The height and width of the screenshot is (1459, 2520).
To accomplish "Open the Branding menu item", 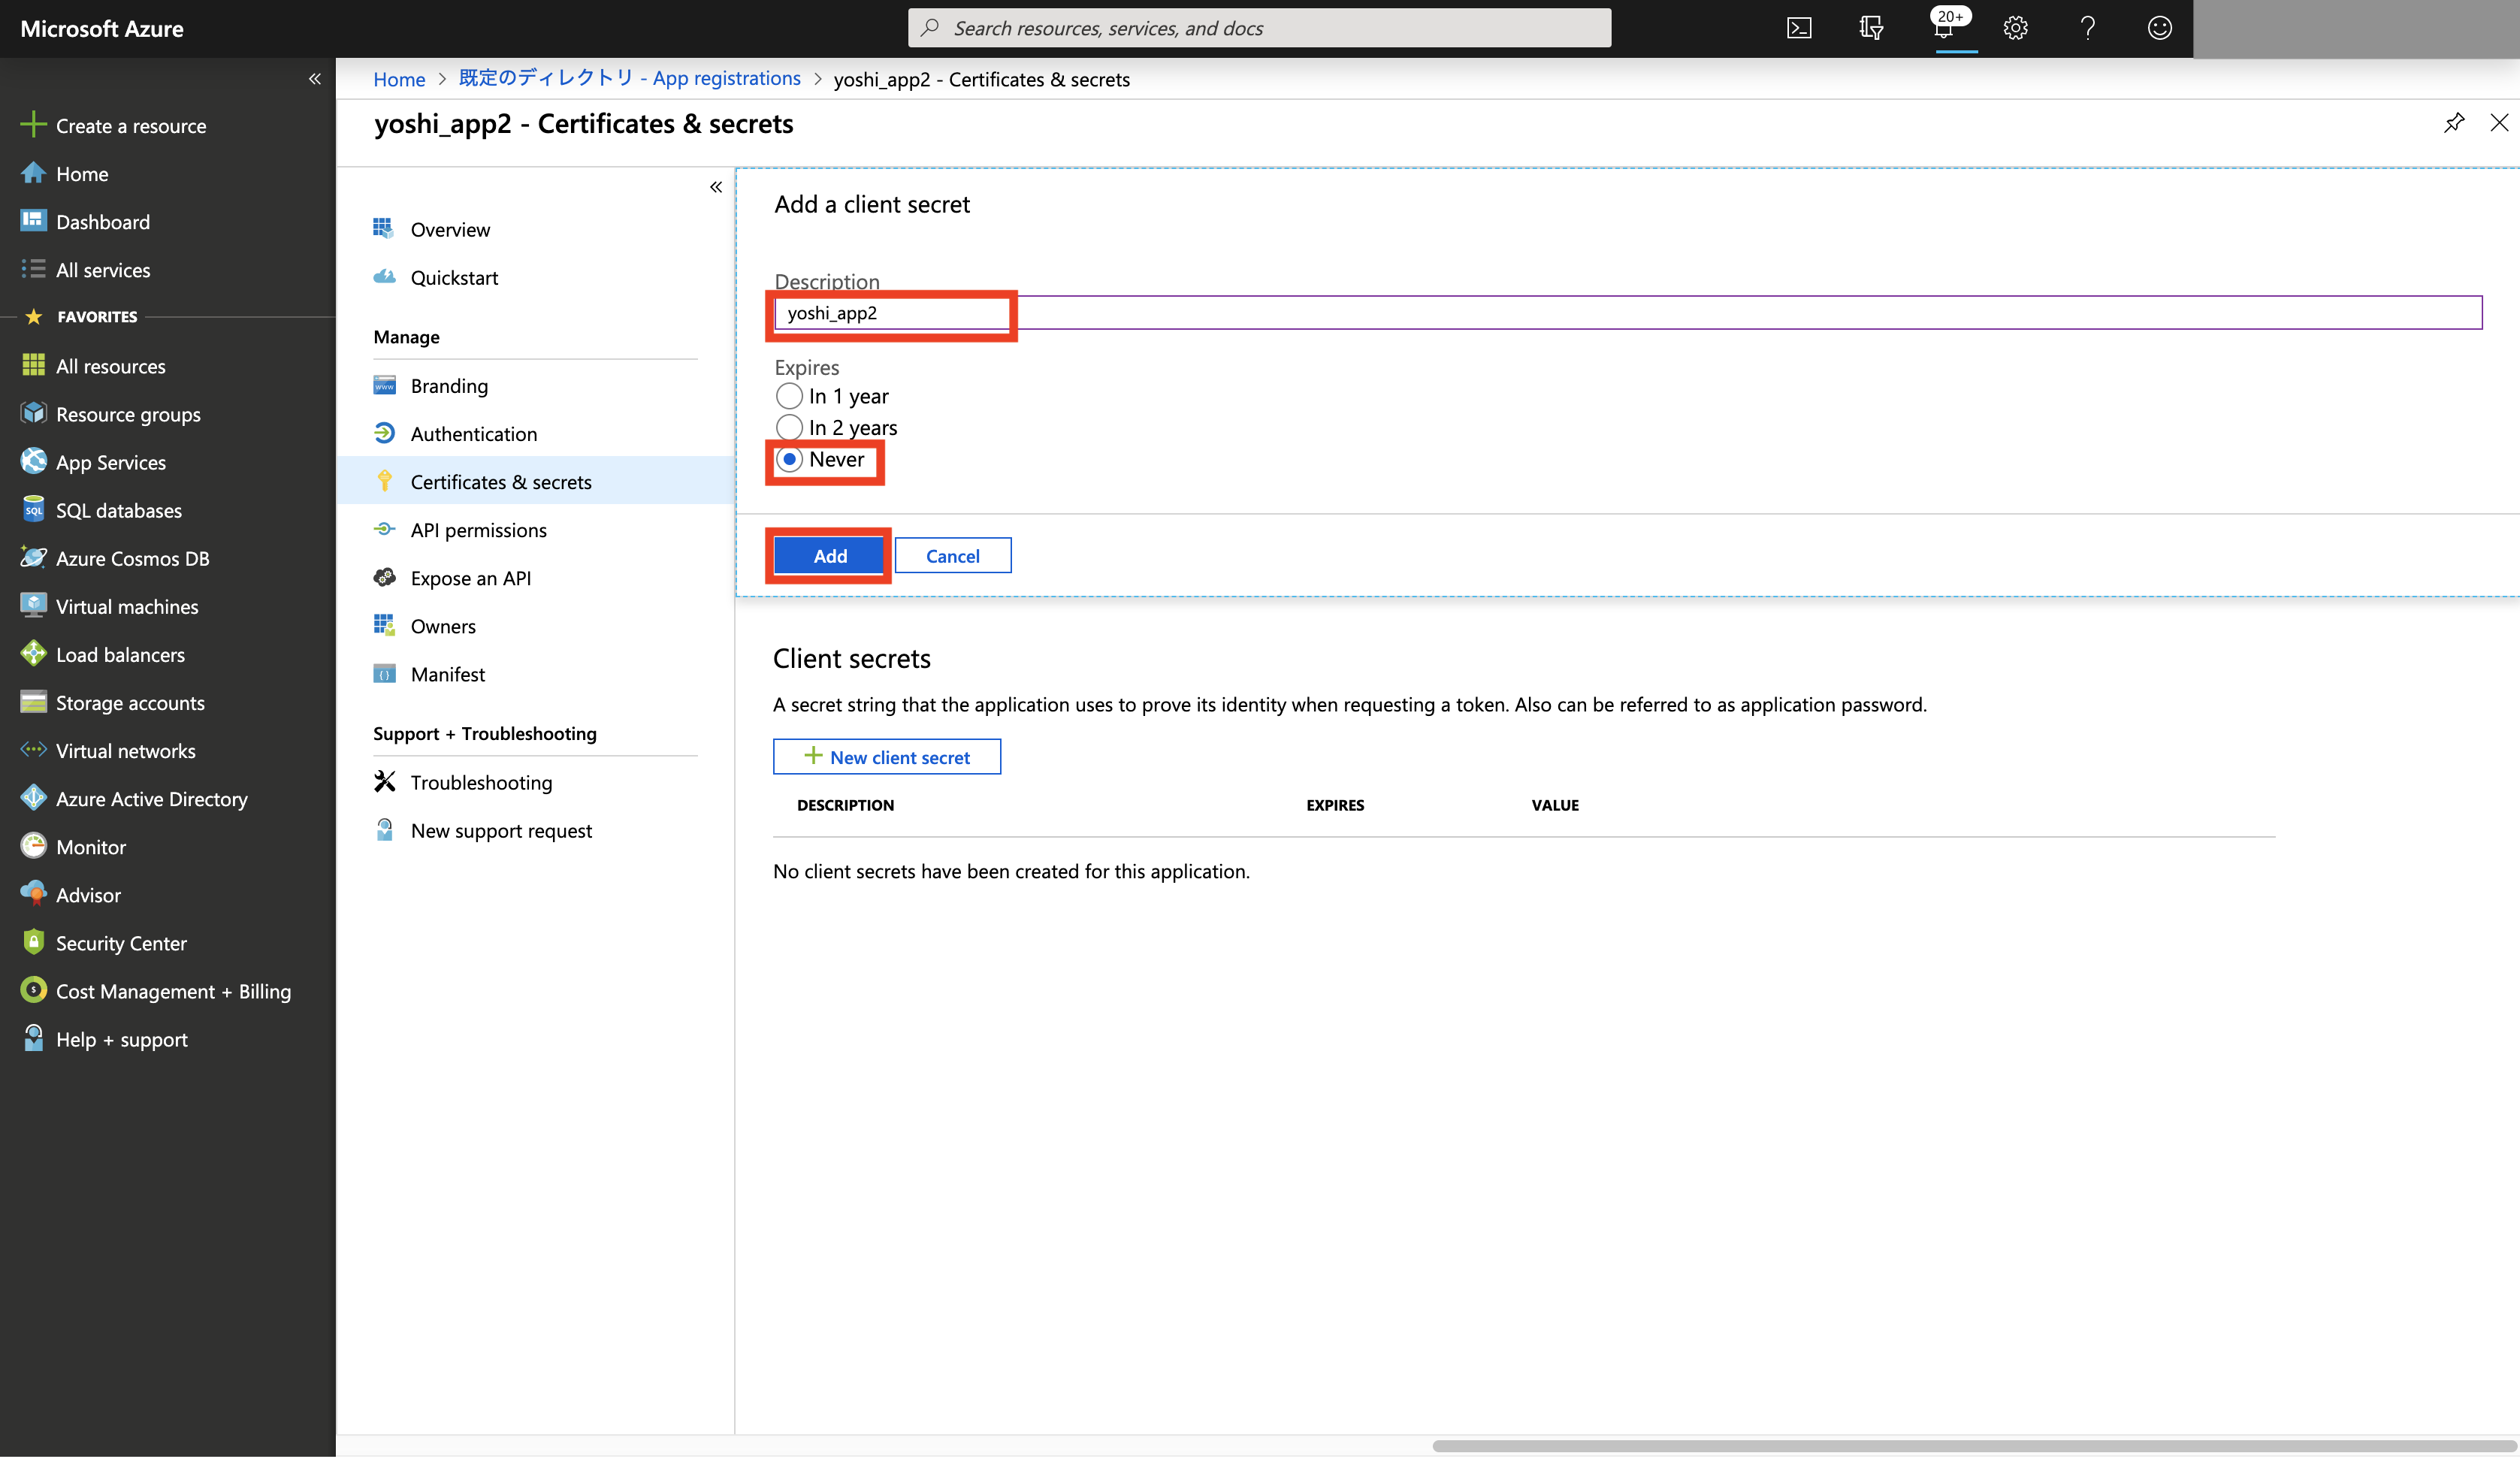I will 449,385.
